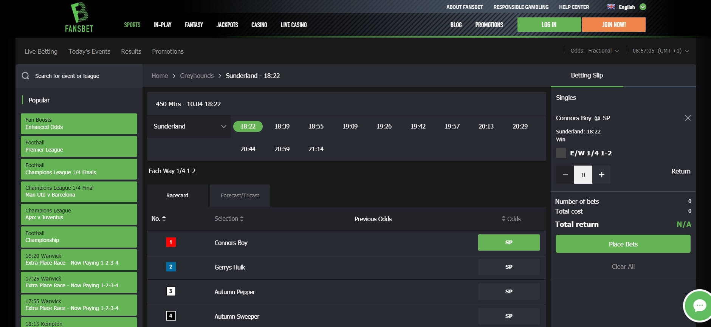Select SP odds for Gerrys Hulk

(509, 267)
